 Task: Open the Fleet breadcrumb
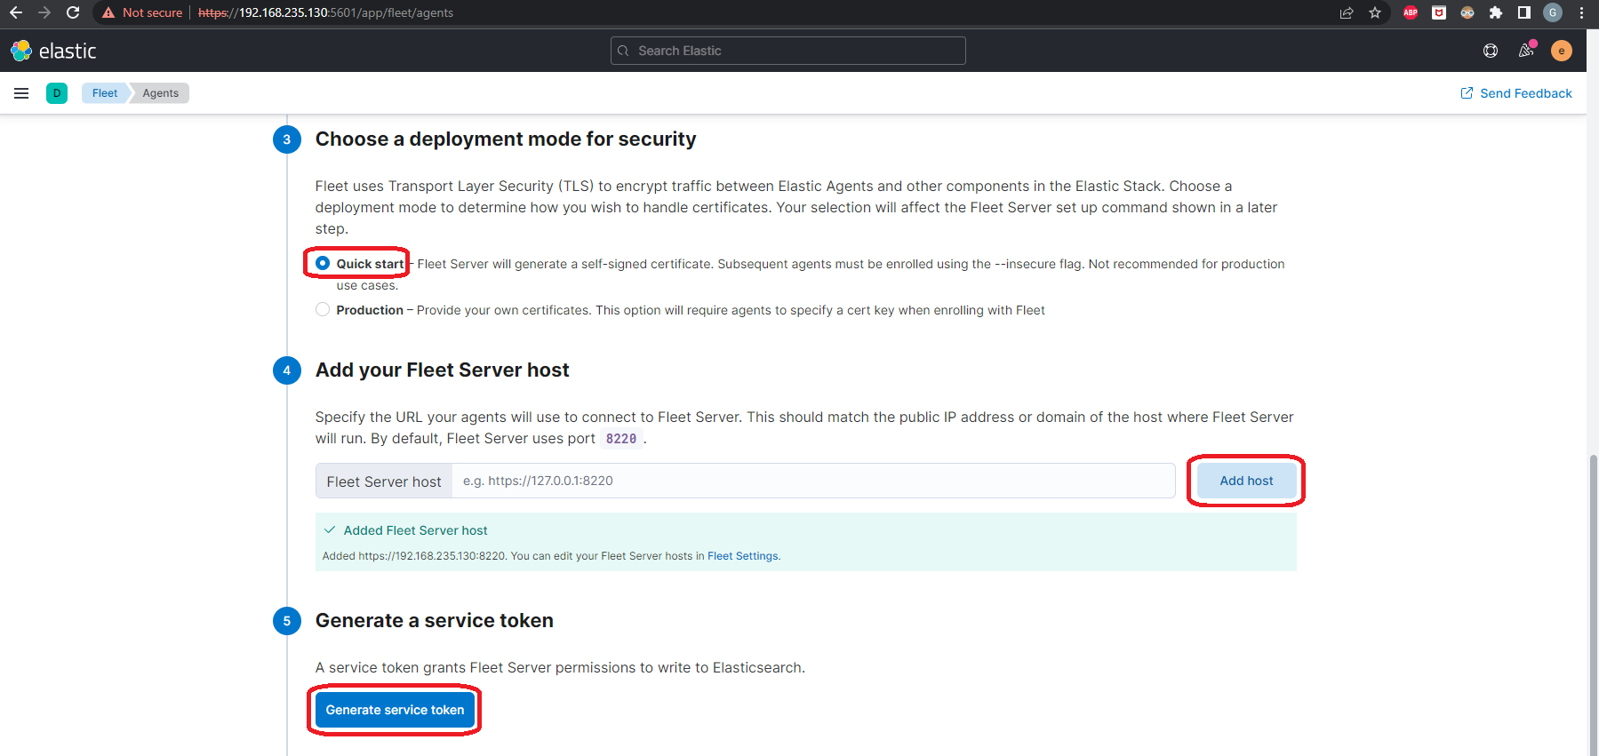tap(105, 93)
